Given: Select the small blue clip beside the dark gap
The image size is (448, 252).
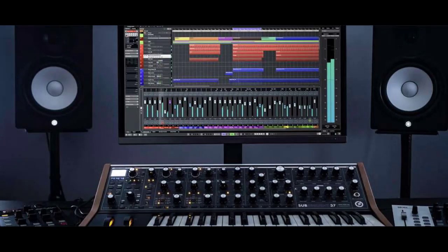Looking at the screenshot, I should [x=229, y=73].
